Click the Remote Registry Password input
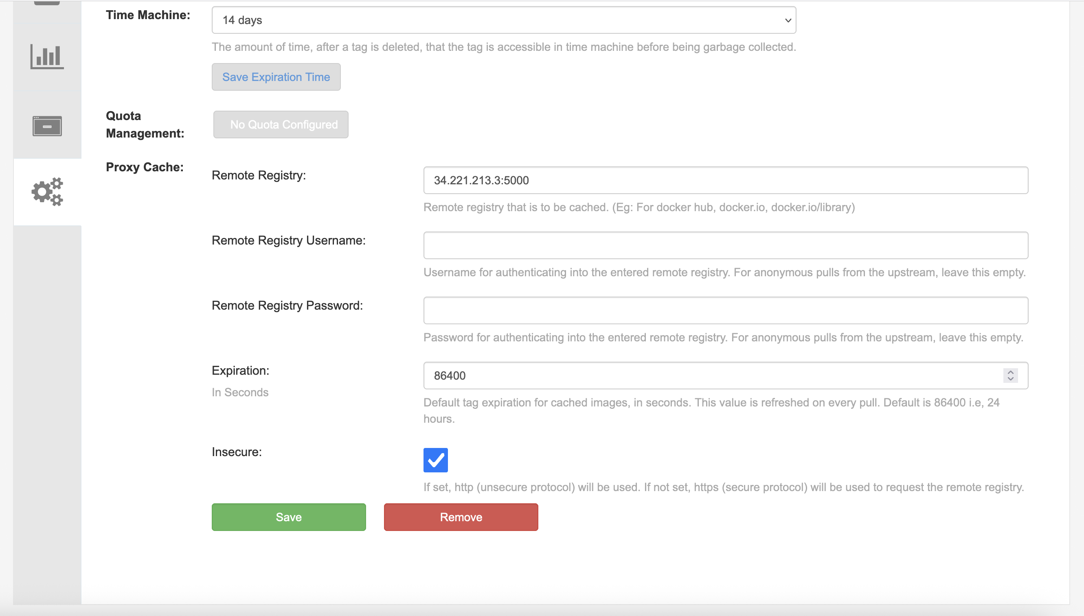 pos(725,310)
